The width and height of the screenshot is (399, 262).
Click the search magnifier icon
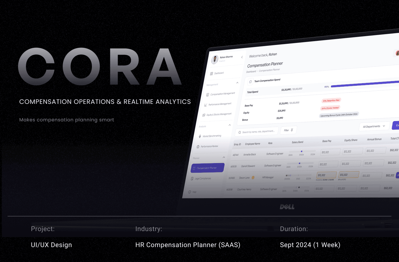240,132
